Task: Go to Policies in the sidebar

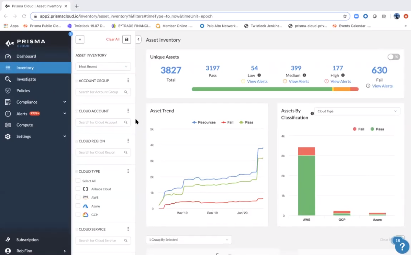Action: tap(23, 91)
